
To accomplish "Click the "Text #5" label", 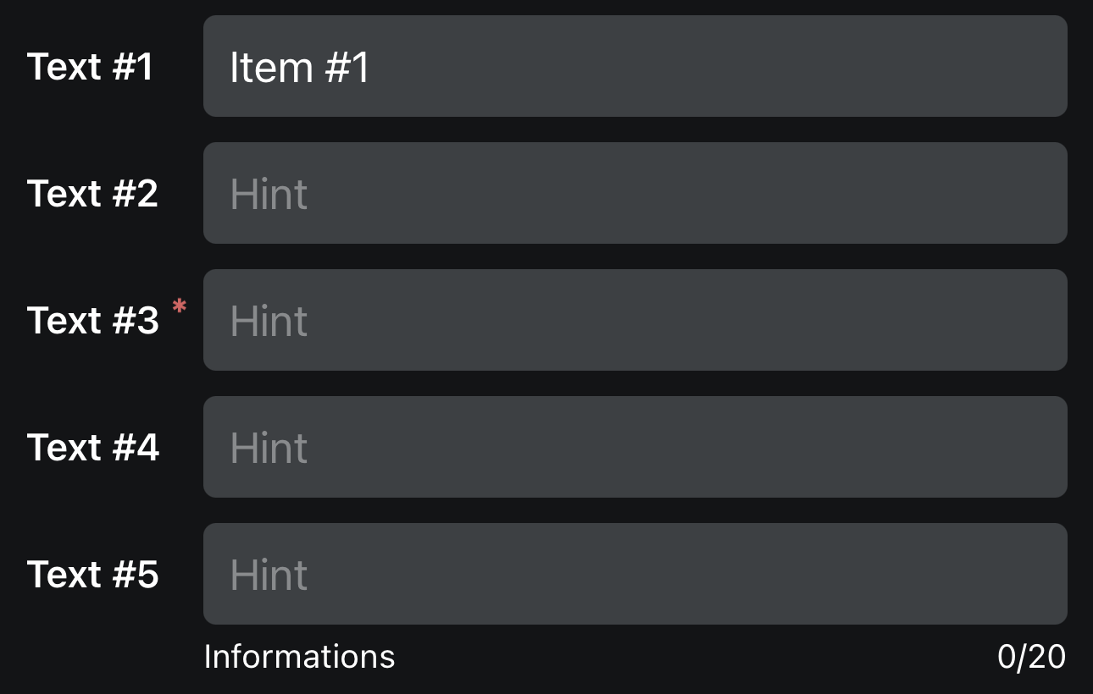I will [92, 574].
